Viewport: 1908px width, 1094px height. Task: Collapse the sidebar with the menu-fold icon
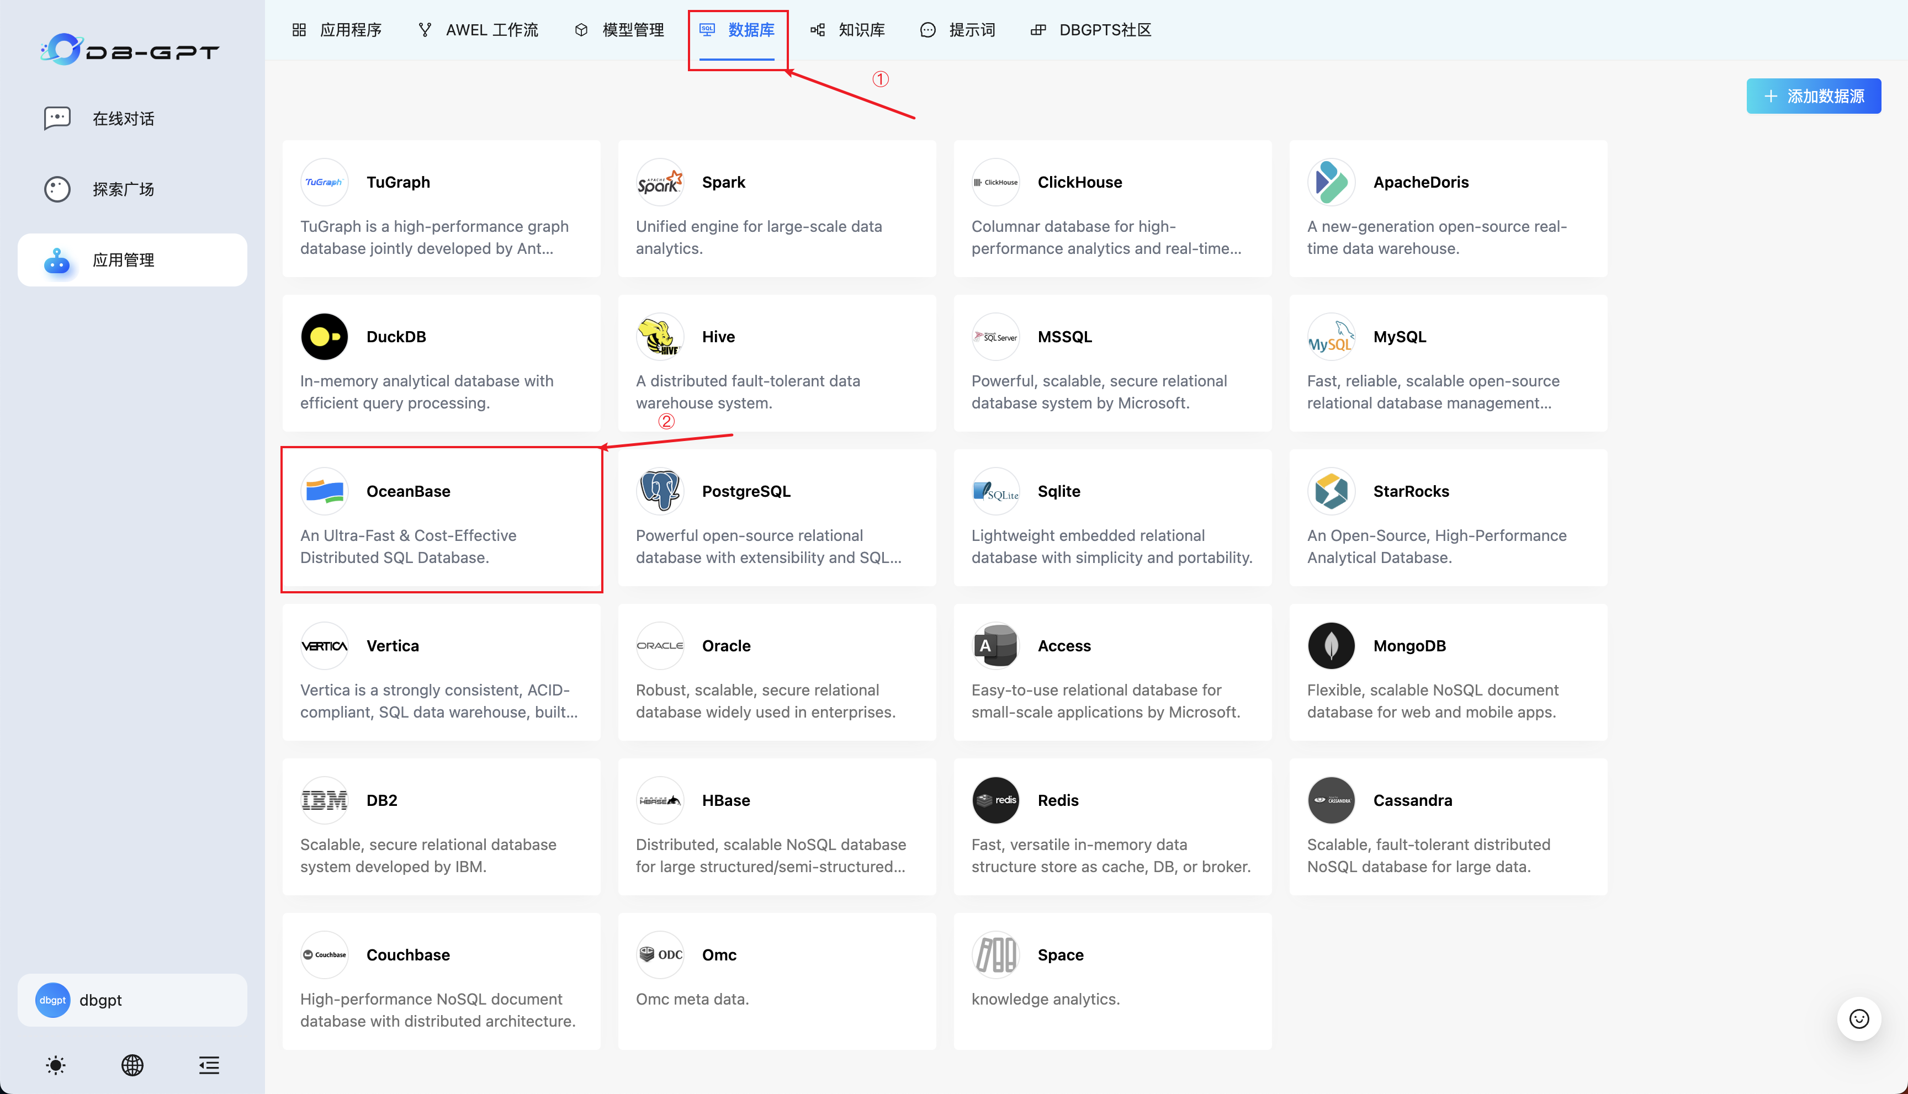click(209, 1065)
